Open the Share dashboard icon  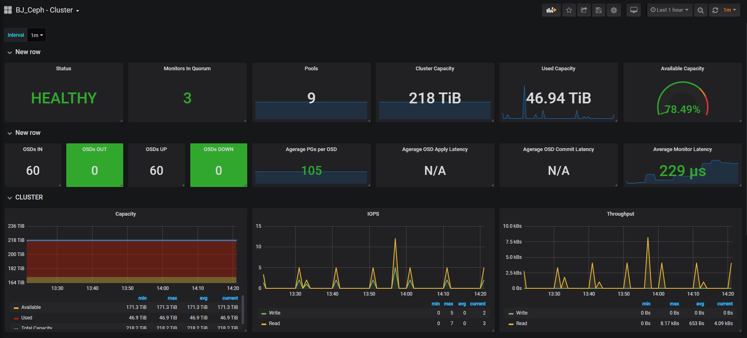pyautogui.click(x=584, y=10)
